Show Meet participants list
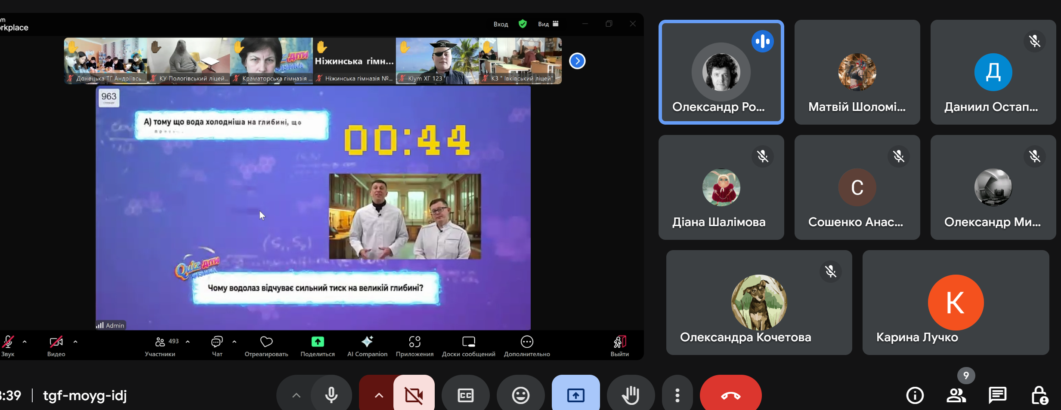 pyautogui.click(x=956, y=395)
